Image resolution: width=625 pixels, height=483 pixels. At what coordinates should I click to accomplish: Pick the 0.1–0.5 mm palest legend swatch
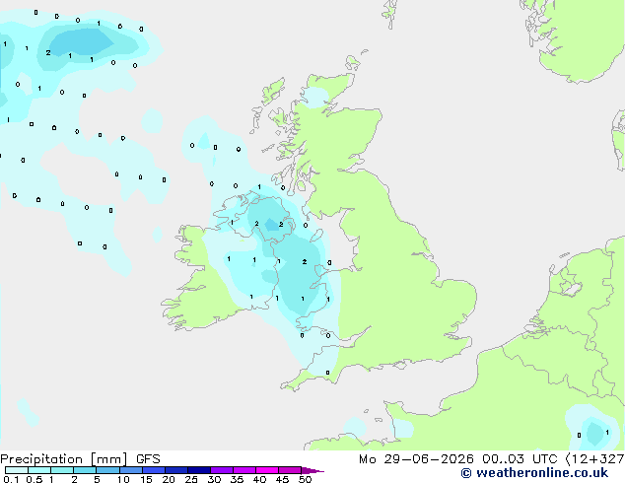[17, 470]
